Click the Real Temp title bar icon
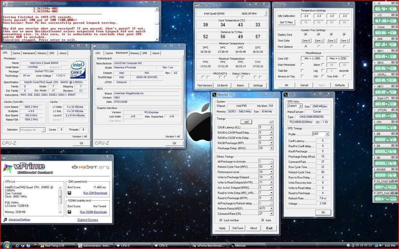This screenshot has height=249, width=399. pyautogui.click(x=197, y=5)
